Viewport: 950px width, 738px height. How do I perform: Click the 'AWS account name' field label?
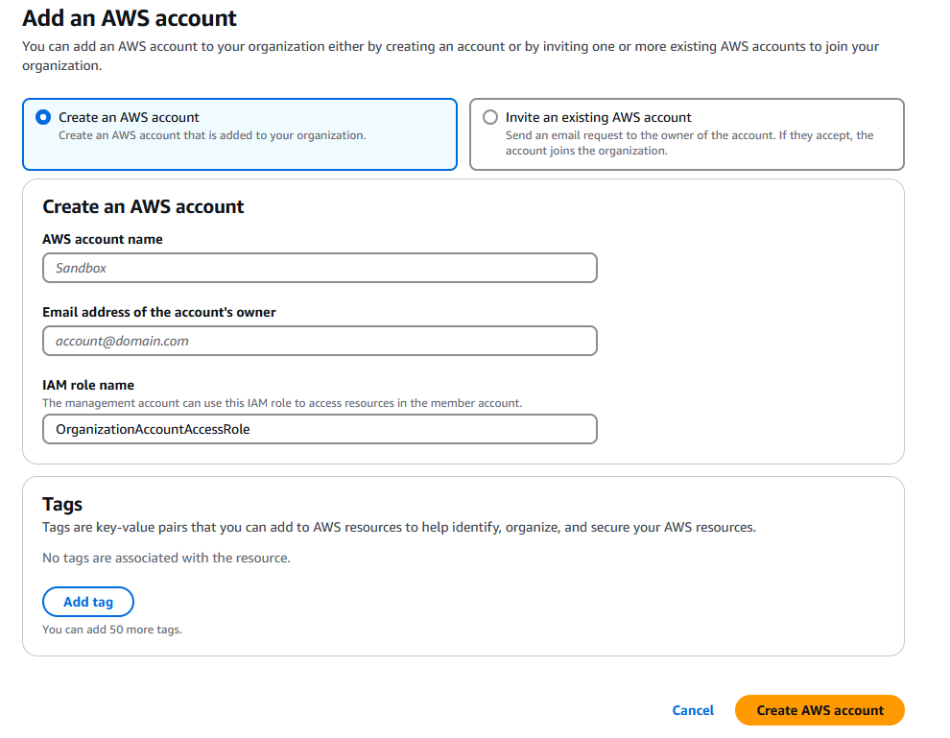coord(103,239)
